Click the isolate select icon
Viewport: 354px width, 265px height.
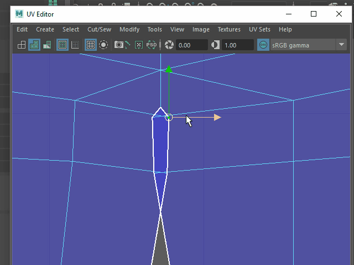pyautogui.click(x=103, y=45)
